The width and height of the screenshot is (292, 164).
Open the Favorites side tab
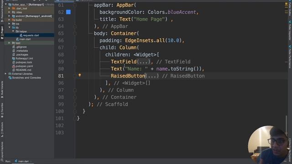point(2,110)
